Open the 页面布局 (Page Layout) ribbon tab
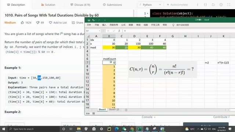Image resolution: width=235 pixels, height=132 pixels. click(114, 25)
